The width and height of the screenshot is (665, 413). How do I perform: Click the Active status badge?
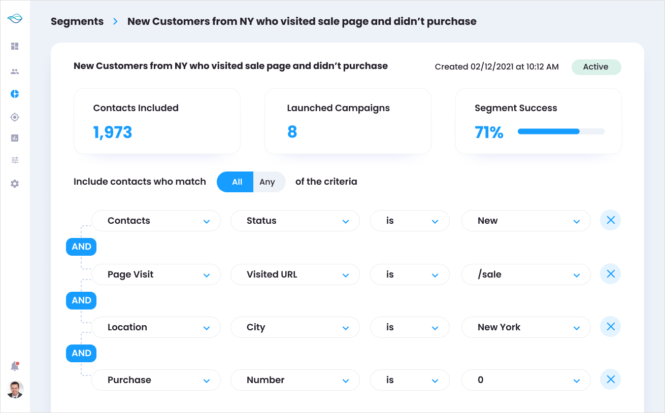pos(595,67)
